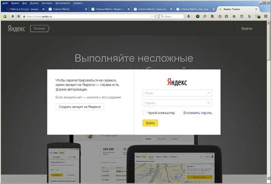The height and width of the screenshot is (184, 271).
Task: Click the browser Поиск search box
Action: 172,16
